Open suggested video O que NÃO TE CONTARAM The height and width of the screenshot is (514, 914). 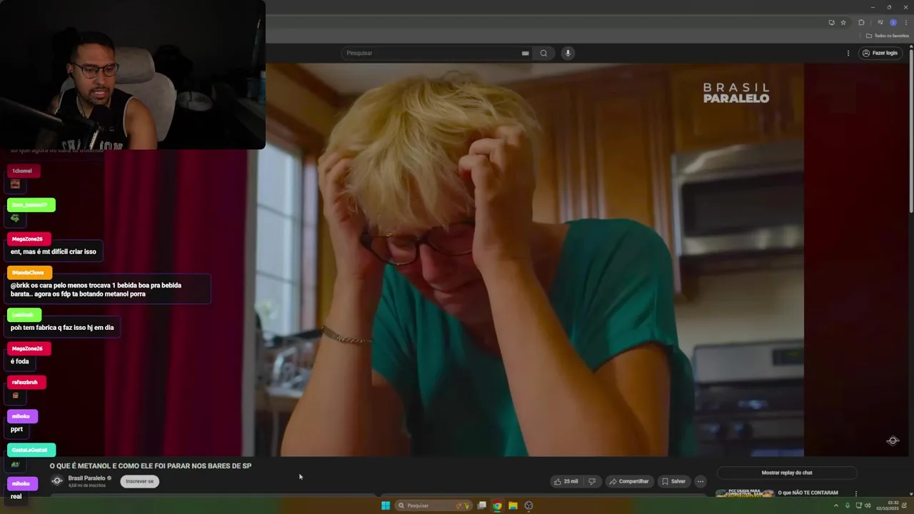[808, 493]
